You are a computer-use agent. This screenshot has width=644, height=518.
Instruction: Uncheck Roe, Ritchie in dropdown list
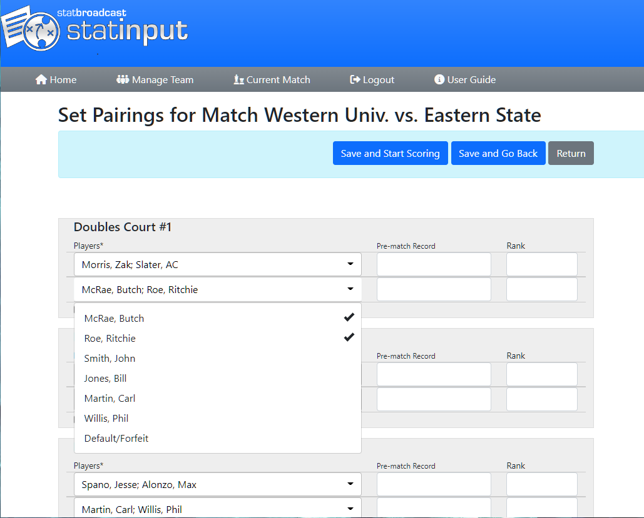coord(349,337)
